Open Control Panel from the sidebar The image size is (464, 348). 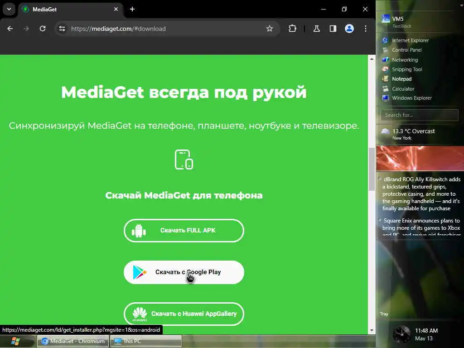(406, 50)
